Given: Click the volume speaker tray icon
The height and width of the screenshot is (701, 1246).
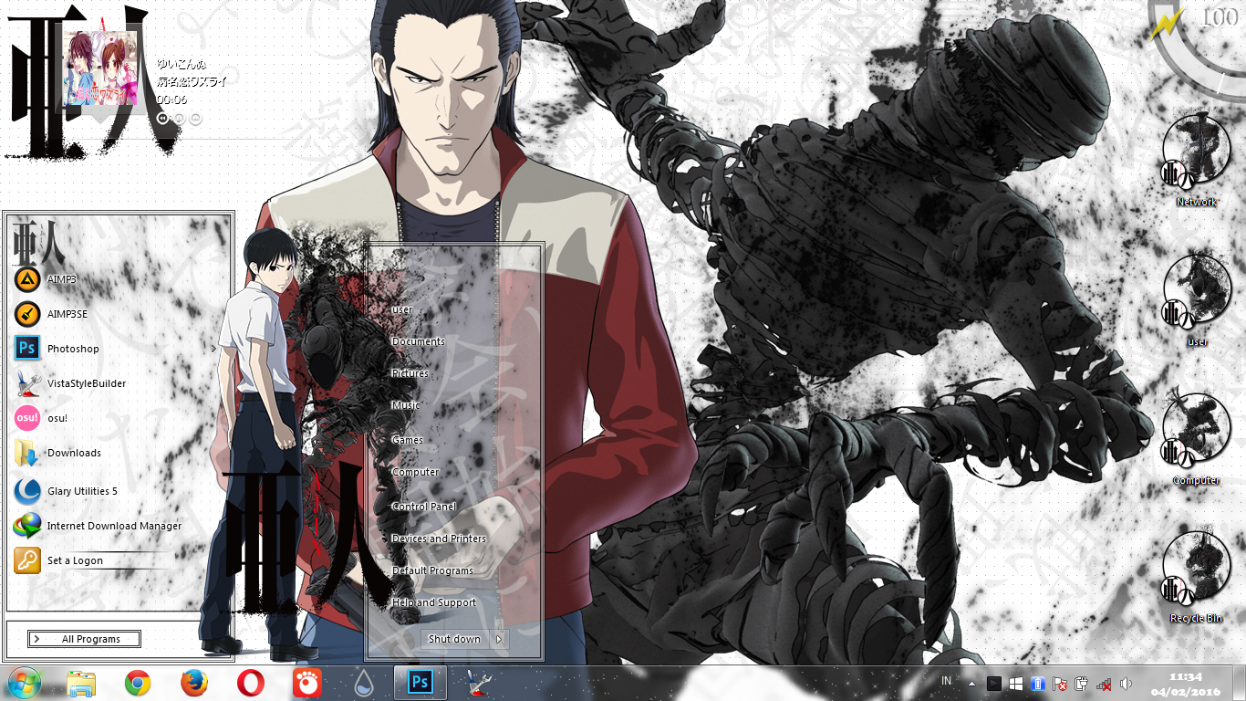Looking at the screenshot, I should [1126, 683].
